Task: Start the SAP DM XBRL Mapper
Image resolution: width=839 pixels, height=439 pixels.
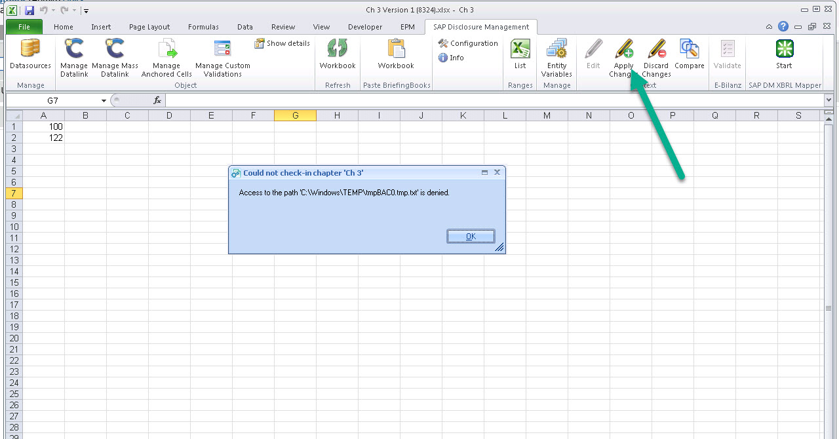Action: pyautogui.click(x=784, y=54)
